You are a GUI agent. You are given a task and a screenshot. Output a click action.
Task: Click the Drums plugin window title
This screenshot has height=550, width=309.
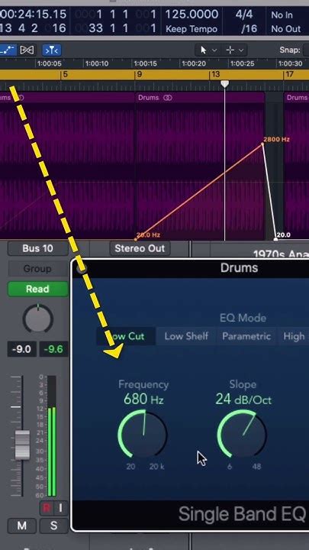pos(239,268)
